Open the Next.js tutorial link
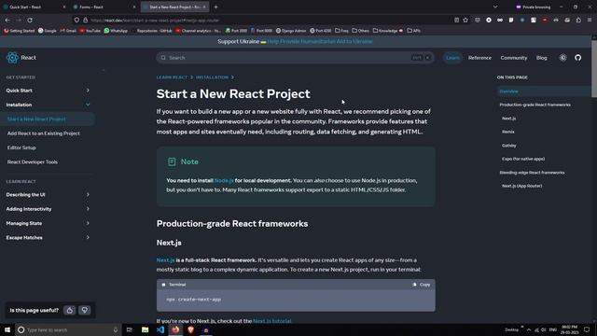597x336 pixels. click(271, 321)
